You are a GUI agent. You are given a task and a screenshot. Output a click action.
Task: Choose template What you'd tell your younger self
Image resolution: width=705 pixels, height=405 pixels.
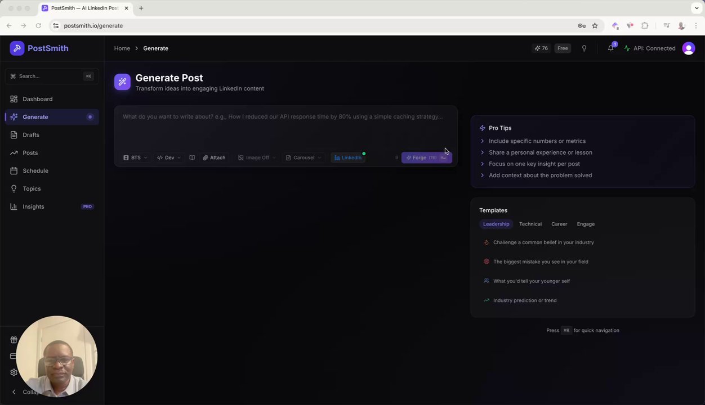(582, 281)
